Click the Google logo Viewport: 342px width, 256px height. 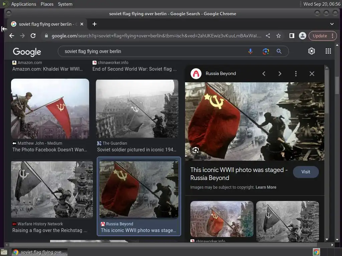[27, 52]
